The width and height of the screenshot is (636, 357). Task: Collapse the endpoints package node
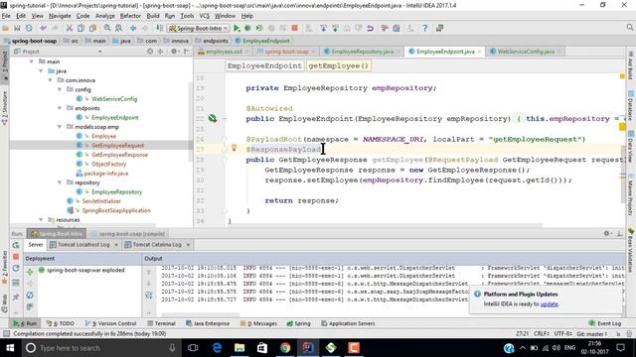tap(60, 108)
